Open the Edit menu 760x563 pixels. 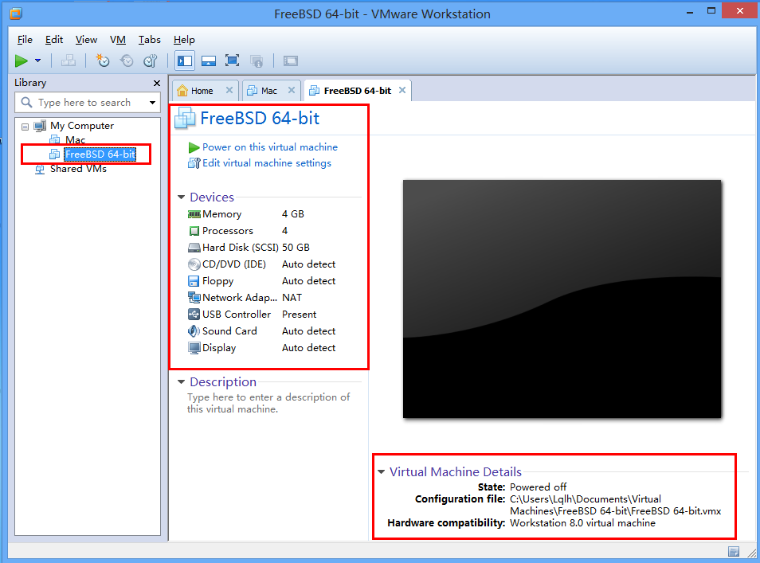point(54,40)
